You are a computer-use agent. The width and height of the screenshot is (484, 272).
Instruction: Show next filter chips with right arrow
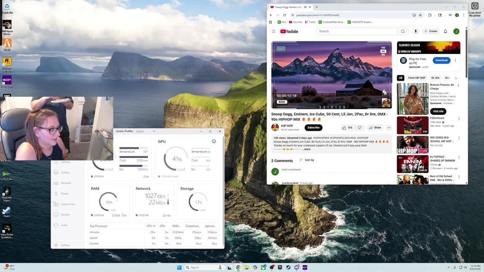(x=456, y=78)
